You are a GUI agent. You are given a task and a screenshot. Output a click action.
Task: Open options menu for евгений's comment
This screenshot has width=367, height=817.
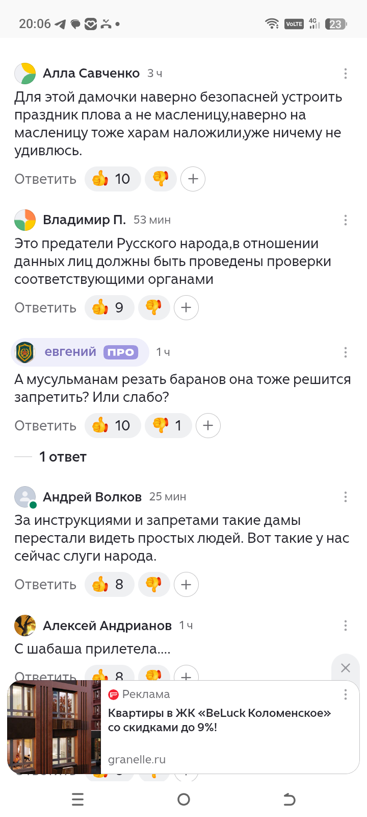click(x=346, y=352)
